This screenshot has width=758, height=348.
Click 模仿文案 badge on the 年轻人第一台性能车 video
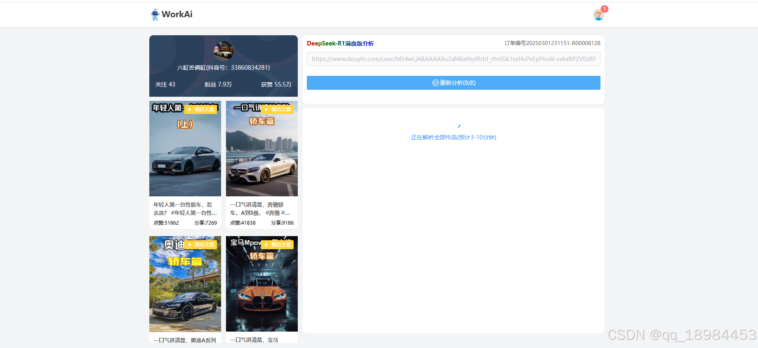[x=201, y=109]
